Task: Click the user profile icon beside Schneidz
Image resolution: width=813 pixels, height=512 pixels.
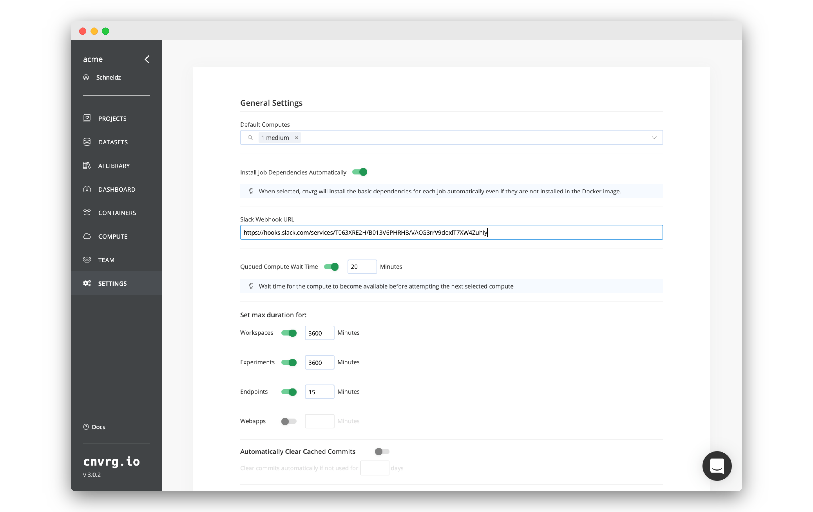Action: click(86, 77)
